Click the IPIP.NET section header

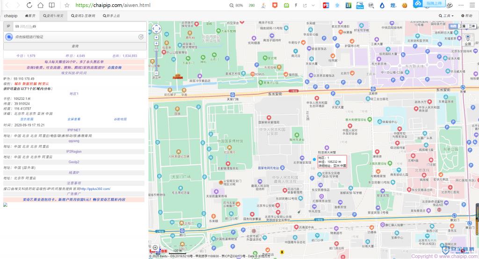coord(74,130)
